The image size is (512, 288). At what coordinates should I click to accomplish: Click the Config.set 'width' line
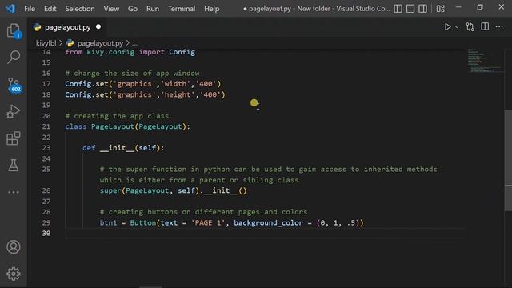coord(143,84)
